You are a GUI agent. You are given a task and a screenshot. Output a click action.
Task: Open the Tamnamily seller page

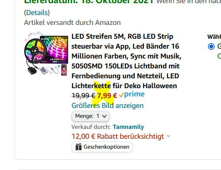pyautogui.click(x=128, y=127)
